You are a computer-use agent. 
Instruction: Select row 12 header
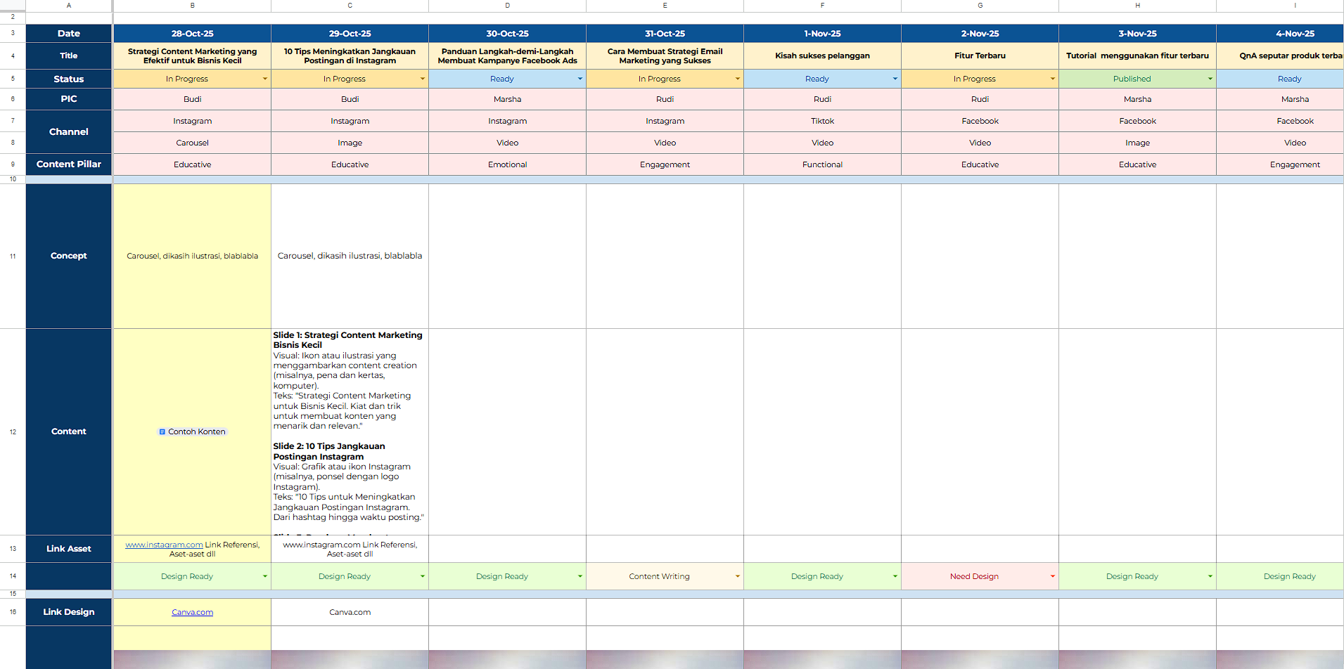click(x=13, y=431)
